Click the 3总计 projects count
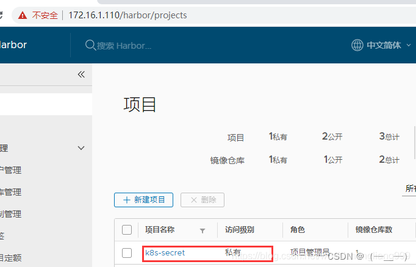Screen dimensions: 416x267 pos(389,137)
